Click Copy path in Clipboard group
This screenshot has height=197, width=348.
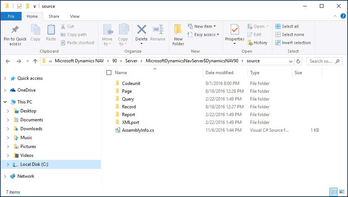tap(74, 35)
